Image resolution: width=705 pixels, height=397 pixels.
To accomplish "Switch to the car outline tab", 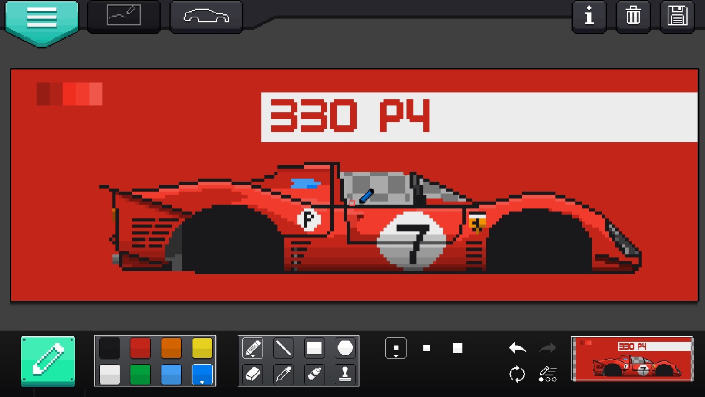I will 207,16.
